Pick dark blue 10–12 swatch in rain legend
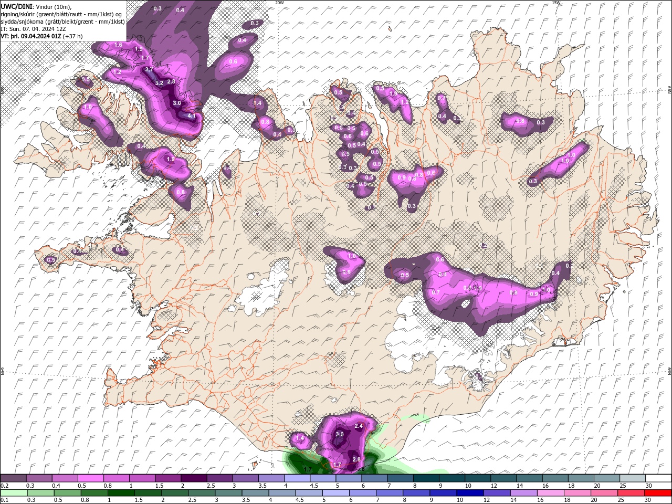 point(469,493)
